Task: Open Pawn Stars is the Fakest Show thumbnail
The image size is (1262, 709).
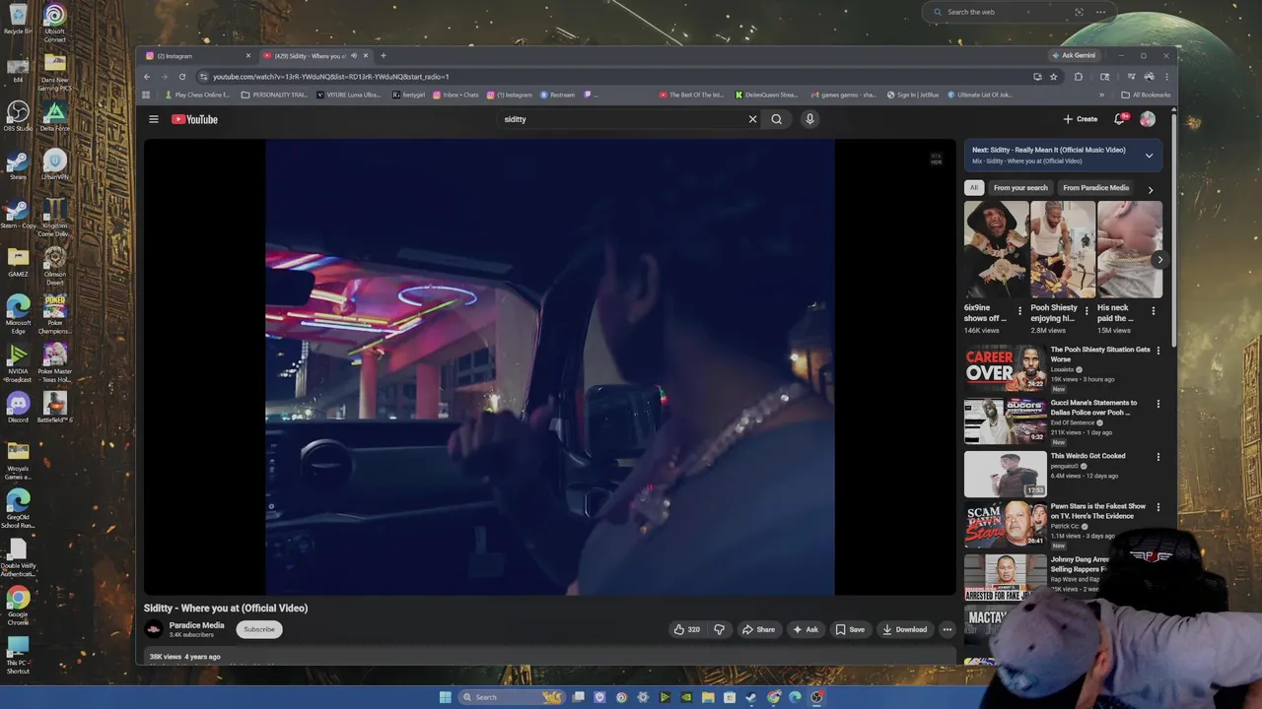Action: [x=1005, y=526]
